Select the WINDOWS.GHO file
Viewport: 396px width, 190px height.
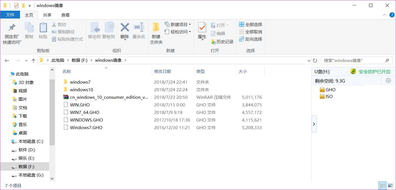tap(86, 120)
